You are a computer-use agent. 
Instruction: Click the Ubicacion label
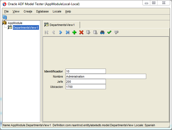tap(56, 87)
